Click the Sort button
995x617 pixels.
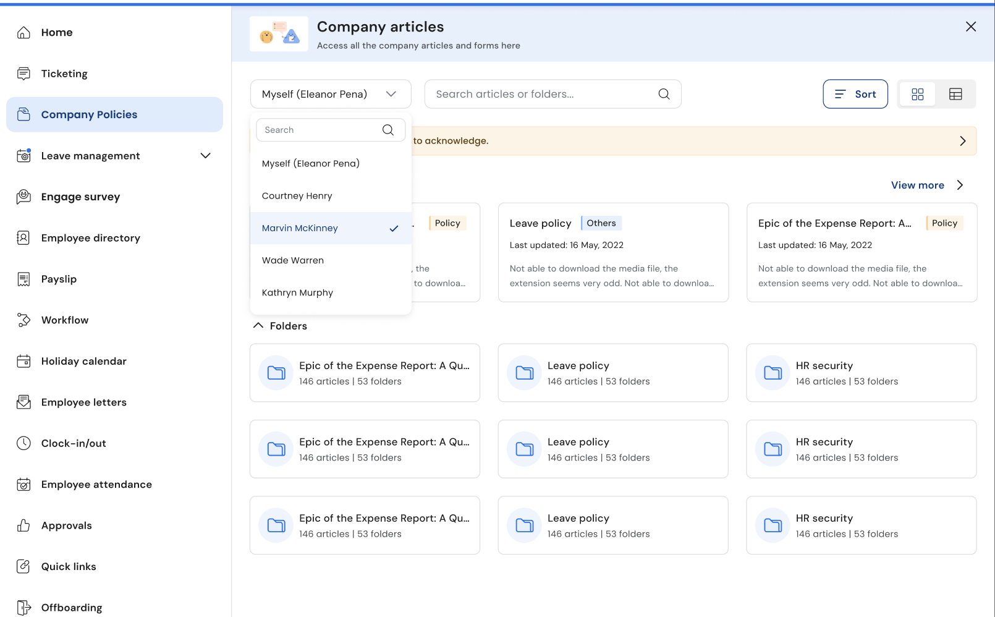point(855,94)
